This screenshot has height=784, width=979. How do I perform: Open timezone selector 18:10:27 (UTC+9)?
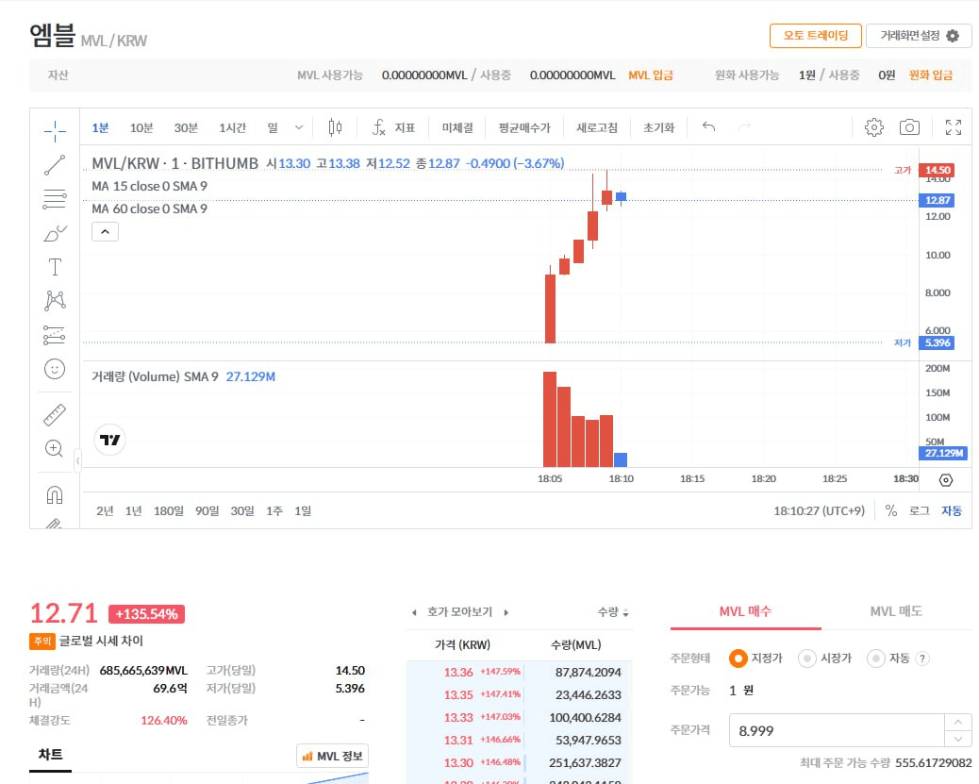click(x=820, y=511)
